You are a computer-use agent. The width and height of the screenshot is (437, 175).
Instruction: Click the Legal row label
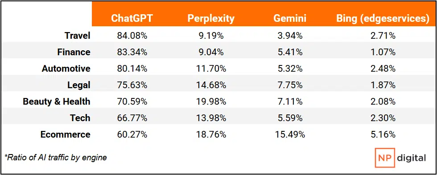click(79, 85)
